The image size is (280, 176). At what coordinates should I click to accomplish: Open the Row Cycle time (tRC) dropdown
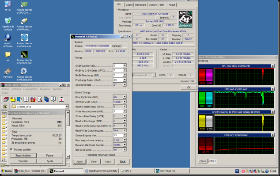coord(125,97)
